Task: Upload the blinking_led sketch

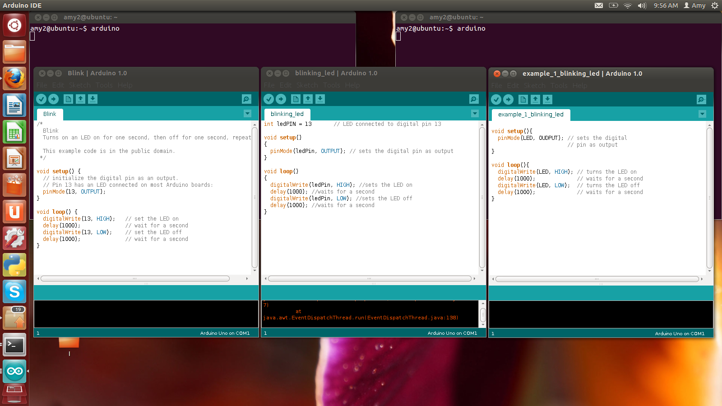Action: (281, 99)
